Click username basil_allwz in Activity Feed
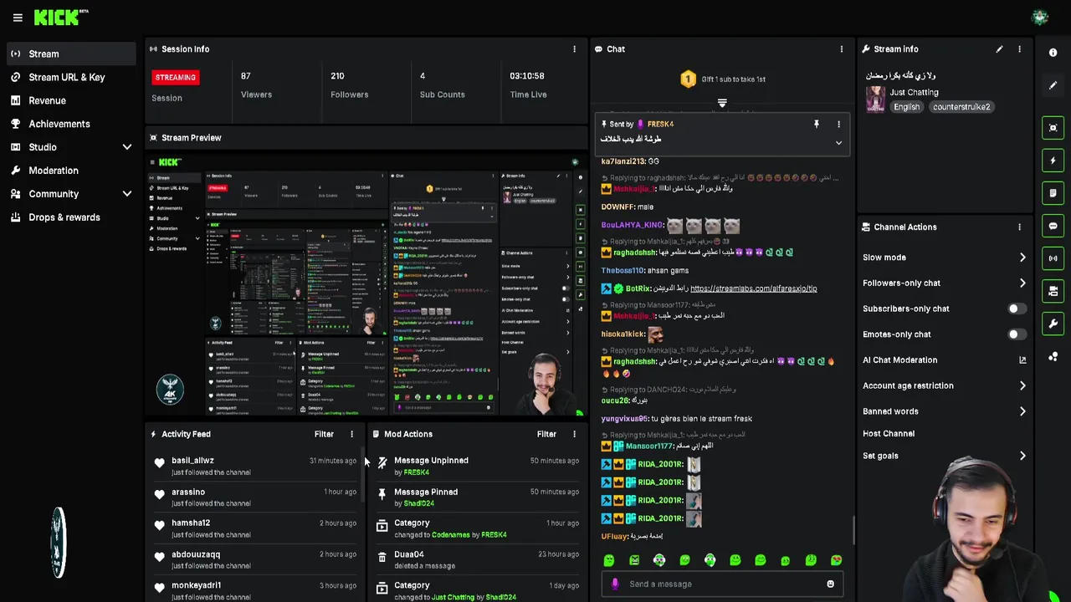This screenshot has width=1071, height=602. [x=192, y=461]
